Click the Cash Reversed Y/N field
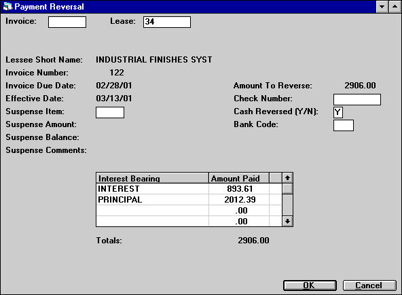The height and width of the screenshot is (295, 402). [x=338, y=112]
